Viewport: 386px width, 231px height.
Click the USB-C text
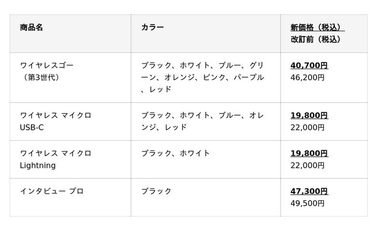pyautogui.click(x=32, y=128)
